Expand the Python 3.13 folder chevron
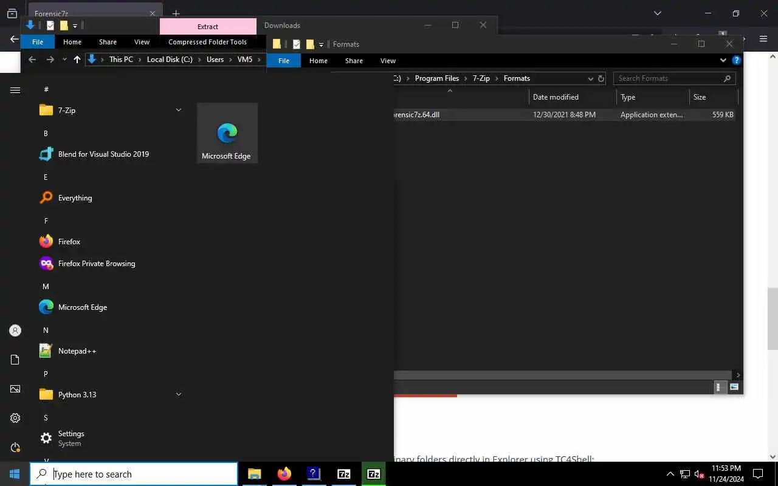 179,394
